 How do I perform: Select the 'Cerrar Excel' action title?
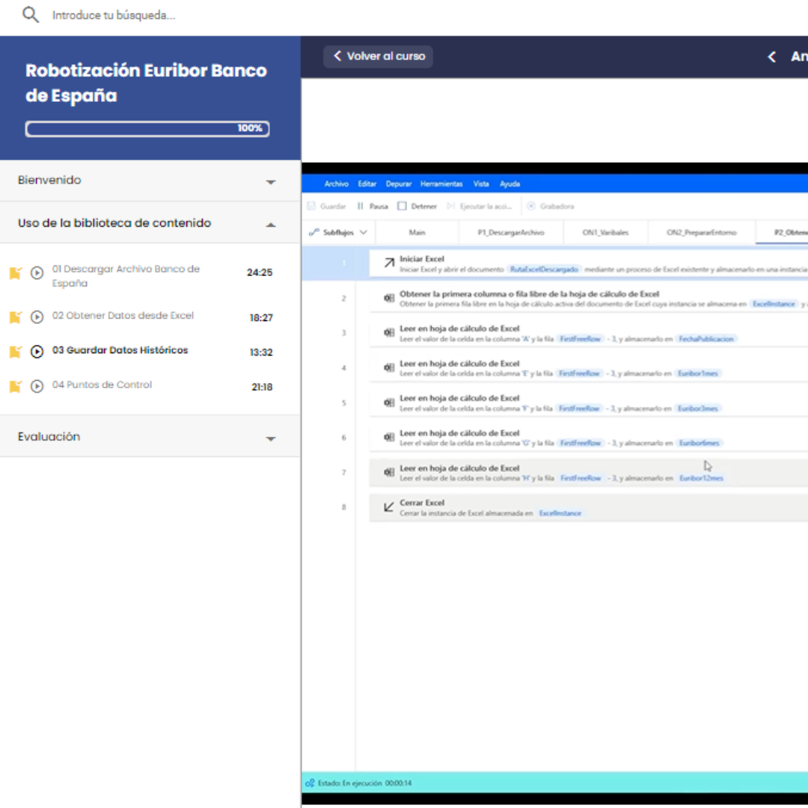click(x=421, y=503)
